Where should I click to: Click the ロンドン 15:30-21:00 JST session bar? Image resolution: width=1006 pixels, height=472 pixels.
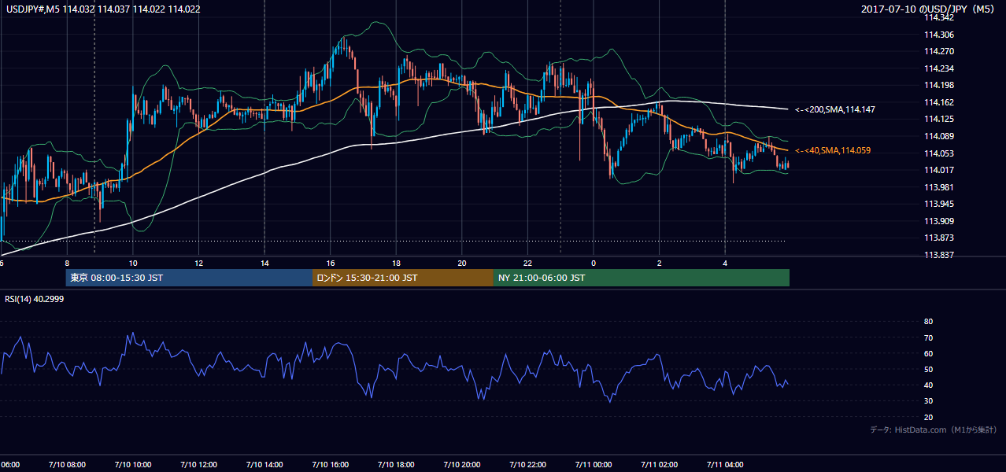[x=402, y=278]
